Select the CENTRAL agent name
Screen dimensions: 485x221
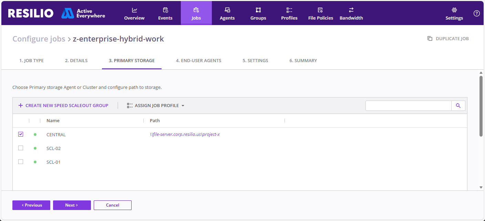56,135
